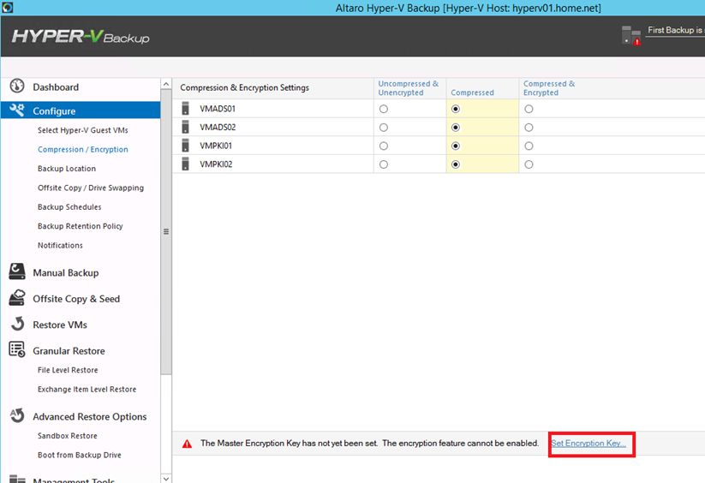Open the Dashboard section
Viewport: 705px width, 483px height.
[56, 87]
